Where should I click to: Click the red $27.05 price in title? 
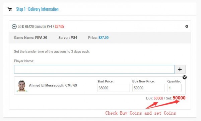pyautogui.click(x=60, y=27)
